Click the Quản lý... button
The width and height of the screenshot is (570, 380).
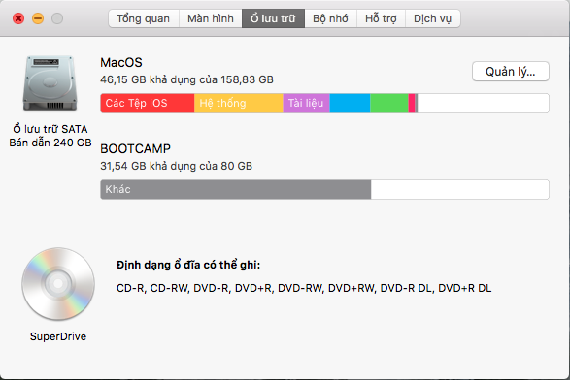pos(511,72)
